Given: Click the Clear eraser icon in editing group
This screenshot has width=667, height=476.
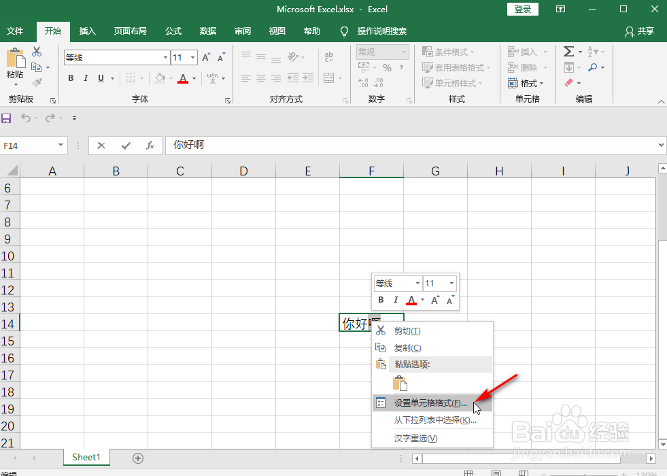Looking at the screenshot, I should [568, 82].
